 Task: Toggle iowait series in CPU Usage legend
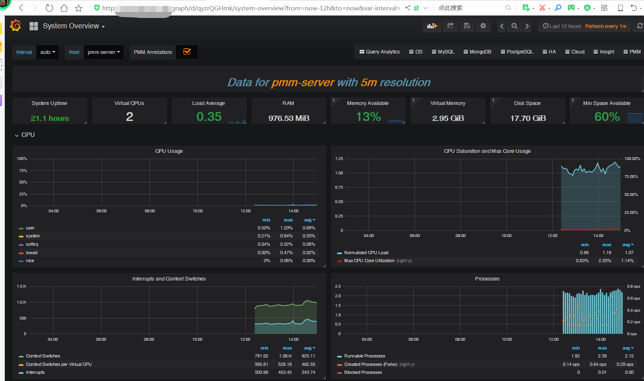coord(32,253)
